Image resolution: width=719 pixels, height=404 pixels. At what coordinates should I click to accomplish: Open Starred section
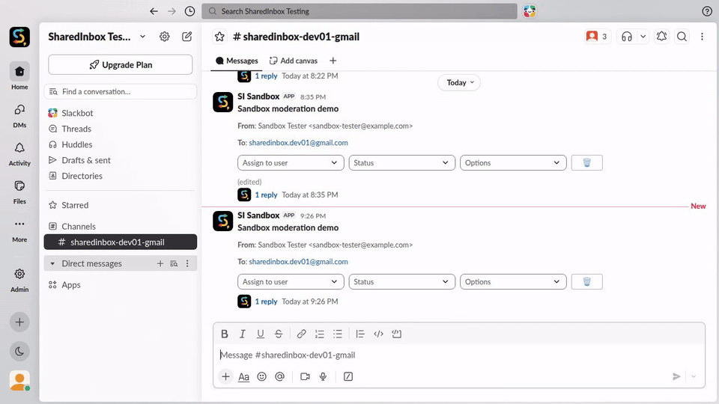[120, 205]
